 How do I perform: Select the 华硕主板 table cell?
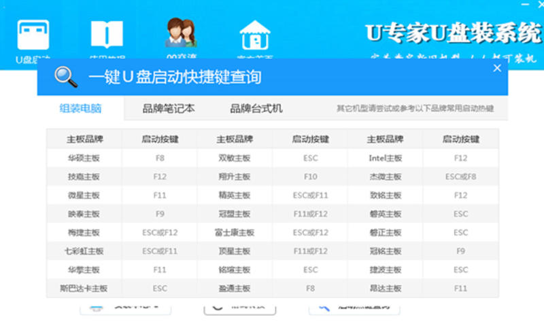(x=84, y=158)
